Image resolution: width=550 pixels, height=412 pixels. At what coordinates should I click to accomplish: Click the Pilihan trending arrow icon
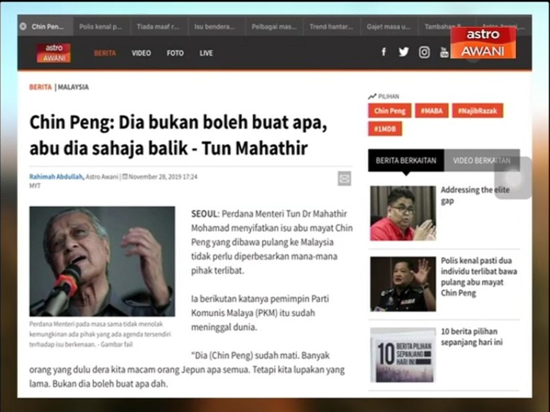coord(372,96)
